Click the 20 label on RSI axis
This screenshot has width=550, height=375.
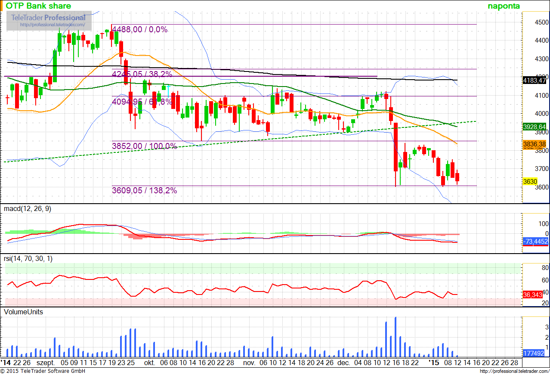[x=545, y=304]
